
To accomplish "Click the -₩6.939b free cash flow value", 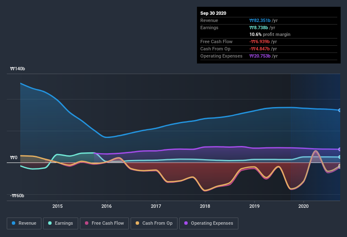I will click(260, 41).
